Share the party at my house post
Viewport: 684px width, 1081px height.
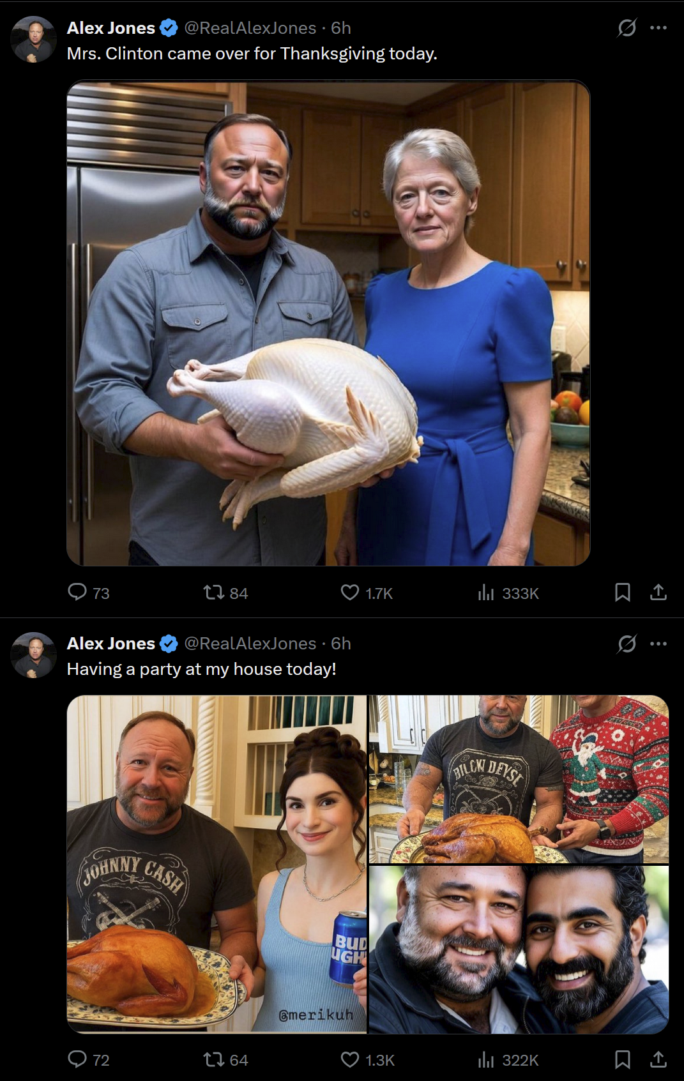[658, 1059]
